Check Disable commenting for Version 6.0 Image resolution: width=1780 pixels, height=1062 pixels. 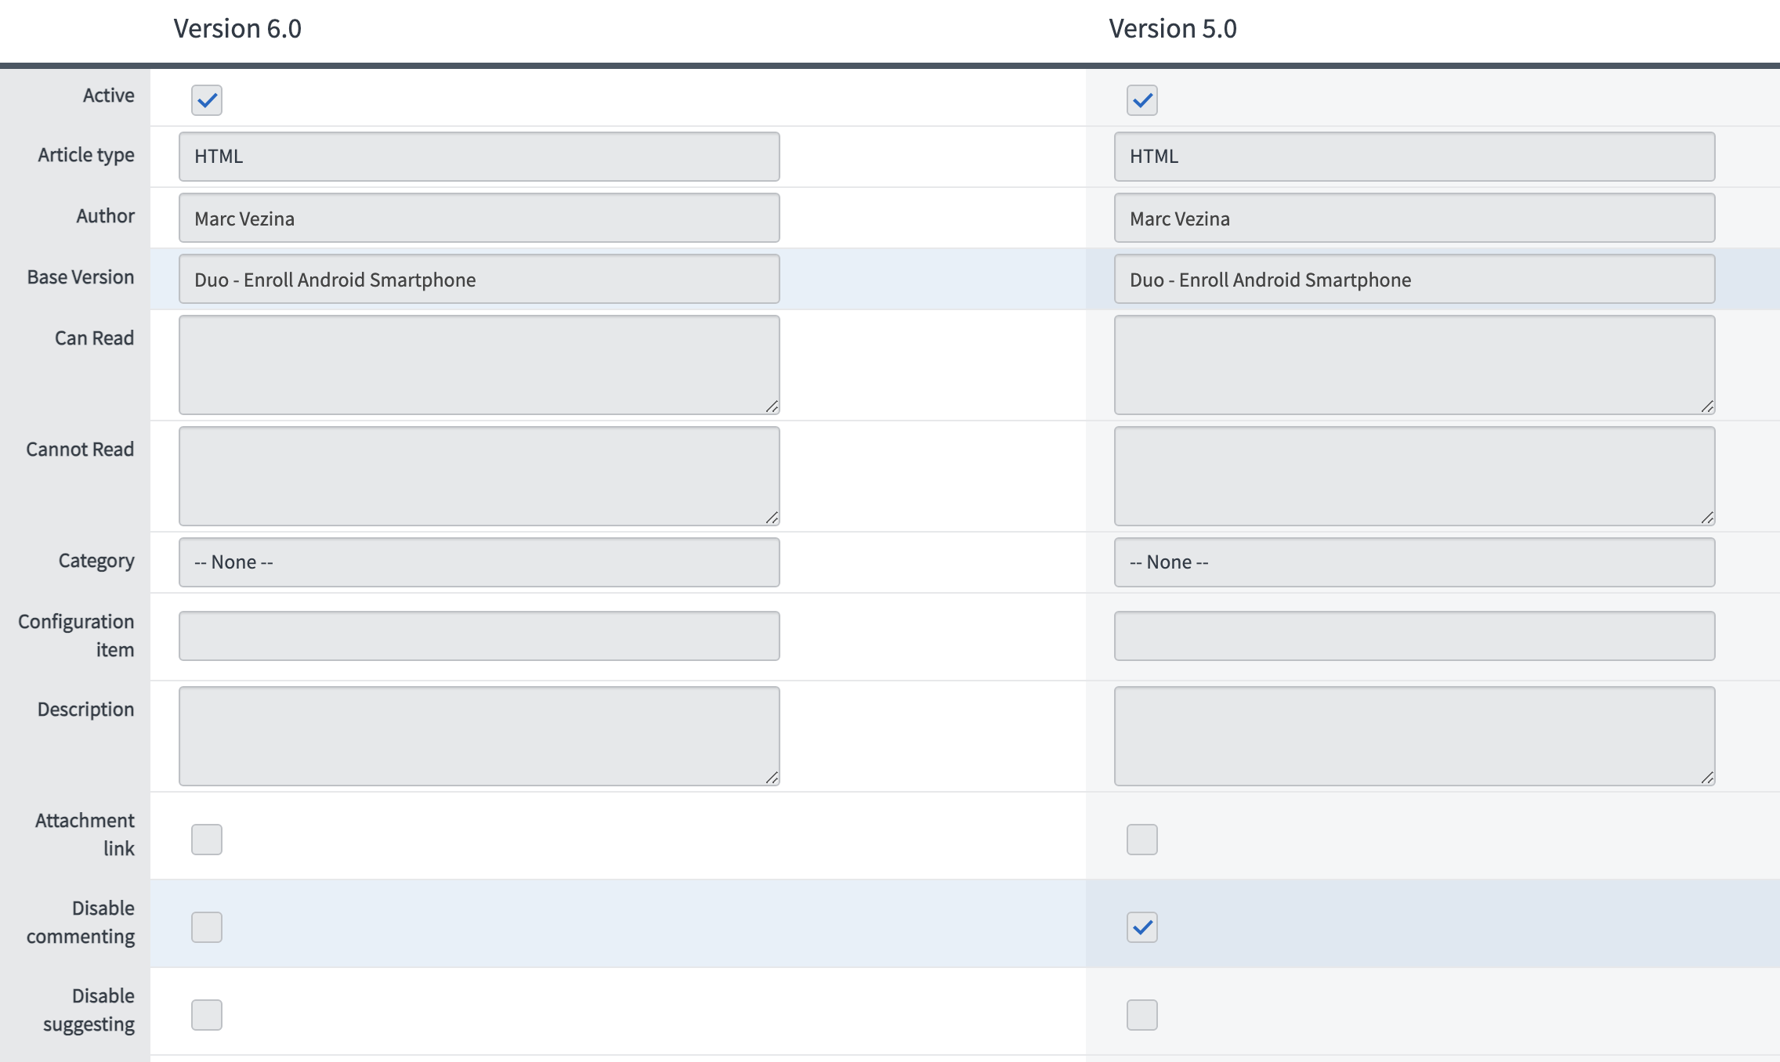[x=207, y=927]
